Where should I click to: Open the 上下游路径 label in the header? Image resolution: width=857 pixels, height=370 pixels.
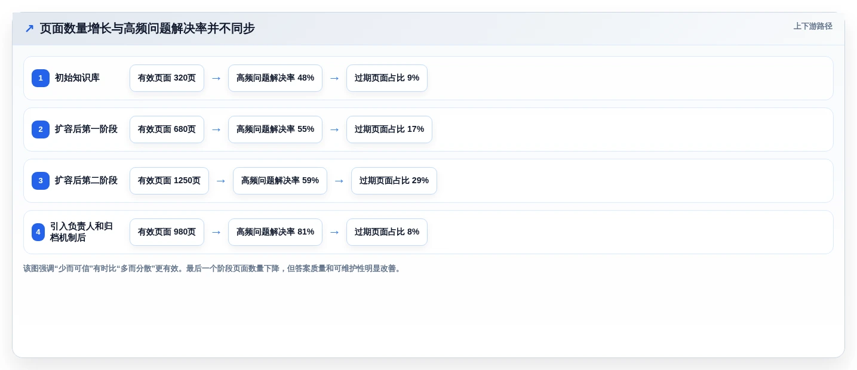(813, 26)
